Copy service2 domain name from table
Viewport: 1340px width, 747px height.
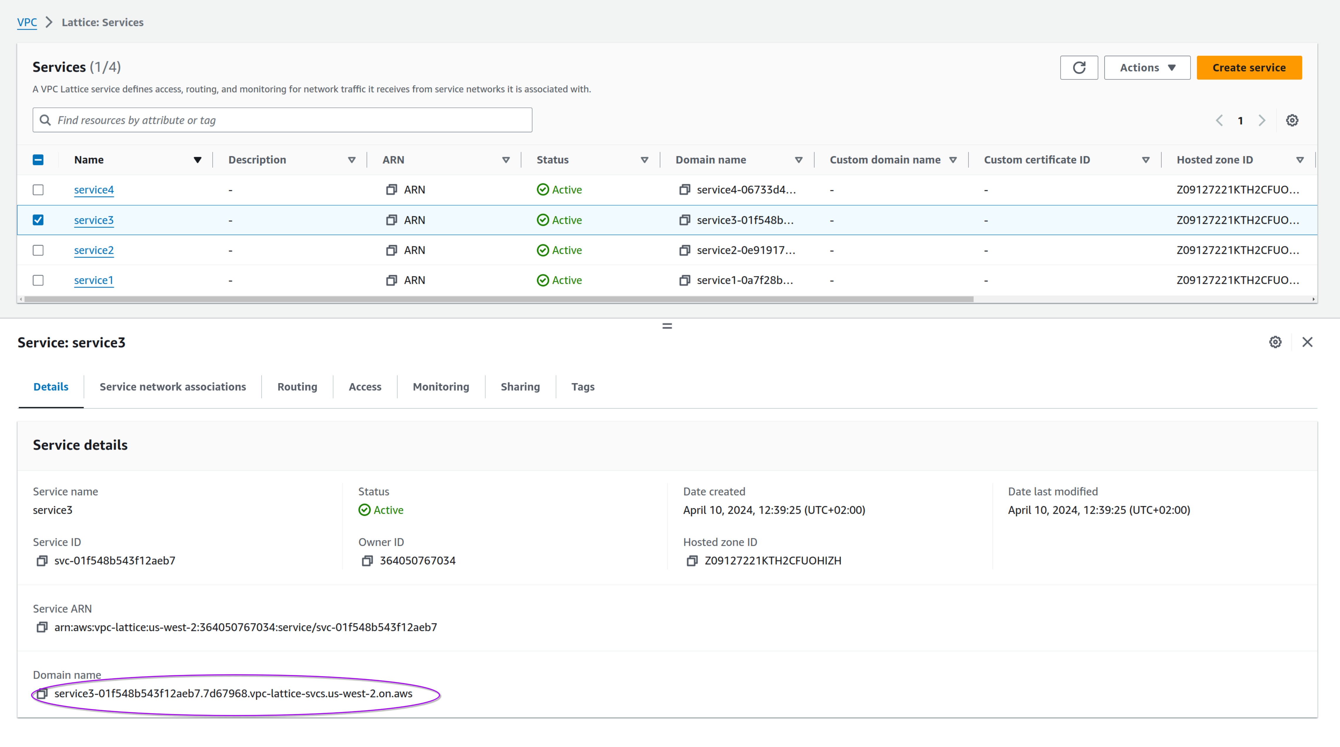(x=685, y=250)
